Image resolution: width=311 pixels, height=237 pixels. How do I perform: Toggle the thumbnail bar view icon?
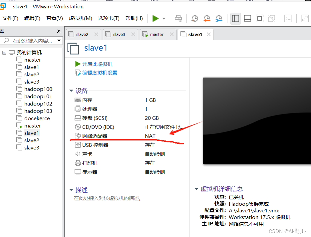[247, 18]
